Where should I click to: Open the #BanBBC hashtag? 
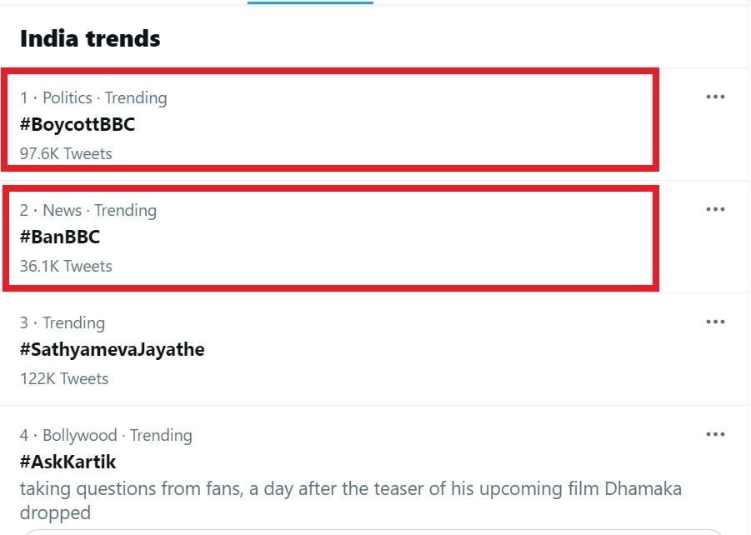click(x=60, y=237)
